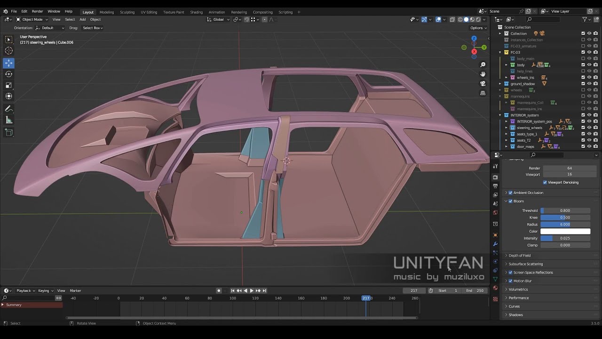Select the Rotate tool
Image resolution: width=602 pixels, height=339 pixels.
(8, 74)
